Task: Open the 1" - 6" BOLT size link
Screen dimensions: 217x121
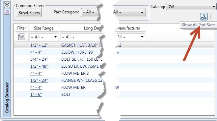Action: [x=36, y=94]
